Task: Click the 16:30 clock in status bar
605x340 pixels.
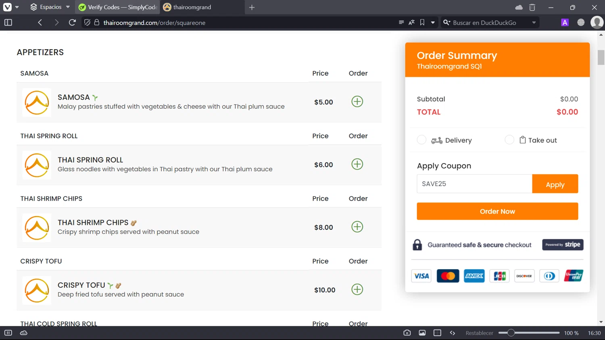Action: 594,333
